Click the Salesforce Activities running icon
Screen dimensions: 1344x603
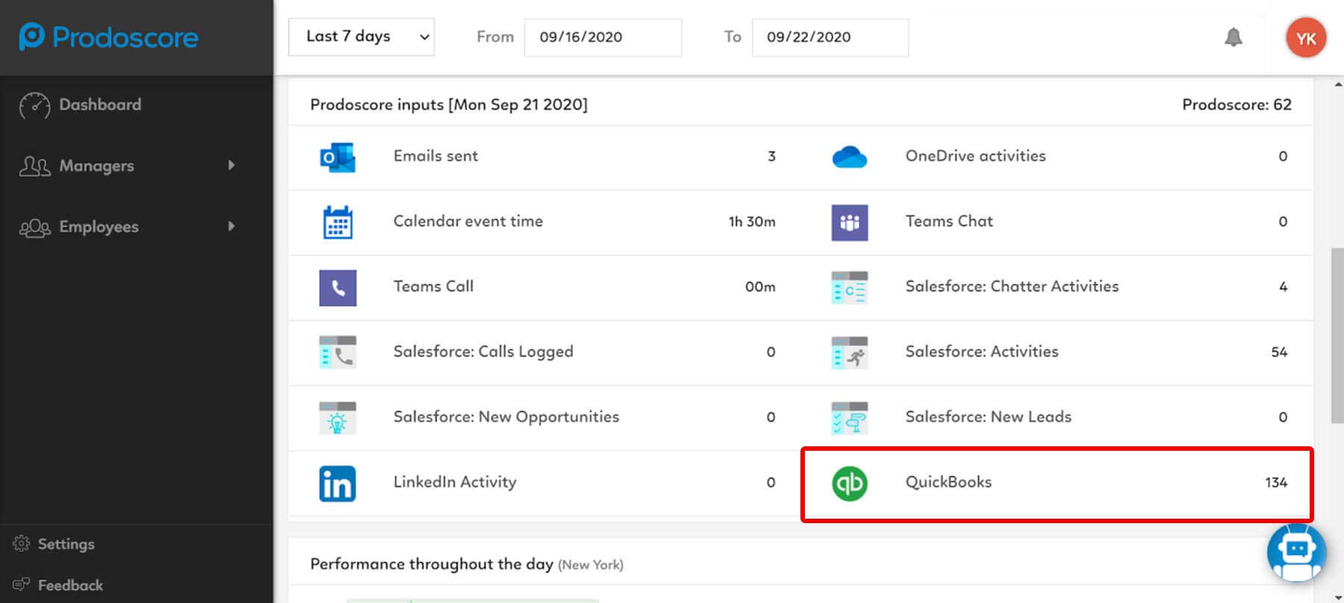pos(850,352)
